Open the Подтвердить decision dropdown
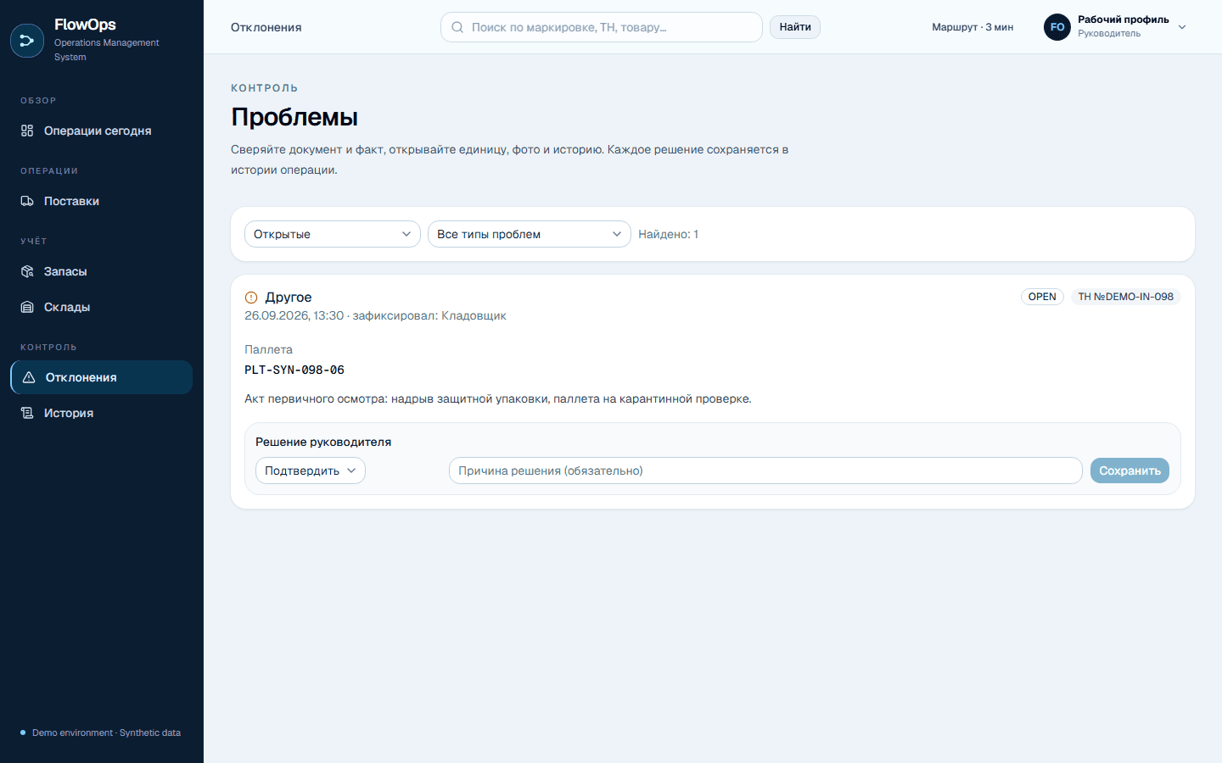 click(311, 471)
